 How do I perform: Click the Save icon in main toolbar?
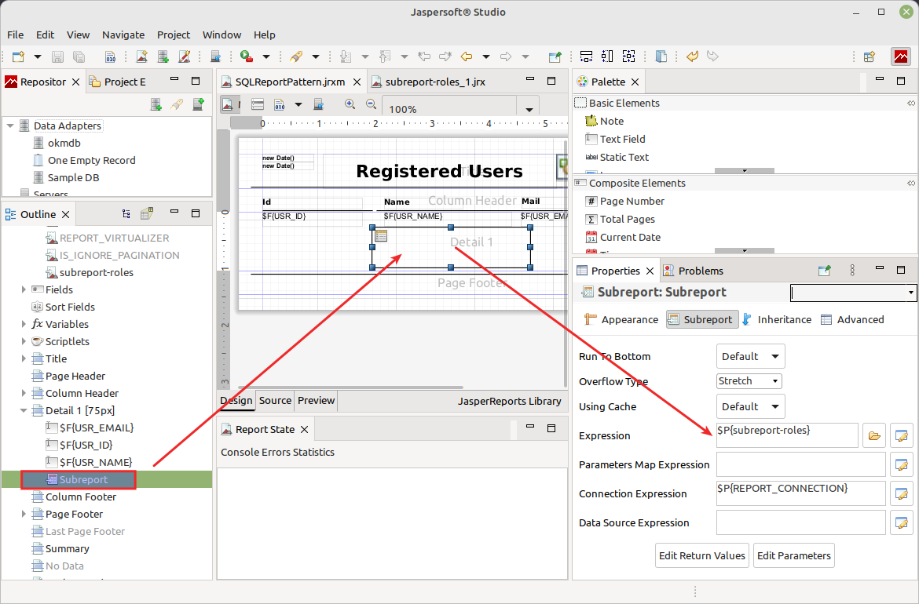coord(57,56)
